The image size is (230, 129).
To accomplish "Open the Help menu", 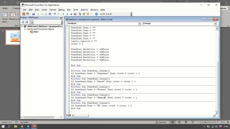I will (103, 10).
